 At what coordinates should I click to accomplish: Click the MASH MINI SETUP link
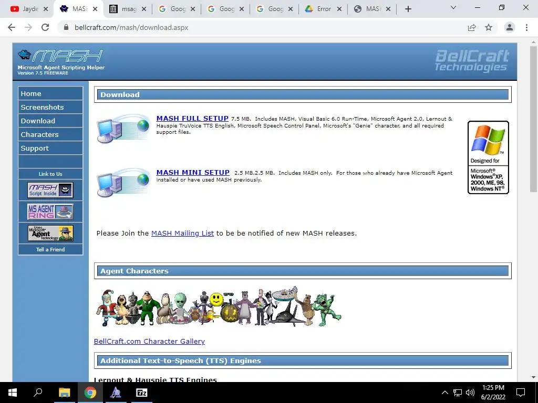(x=193, y=172)
